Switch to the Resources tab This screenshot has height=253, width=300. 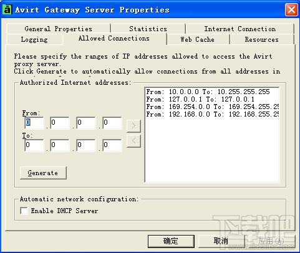coord(261,39)
